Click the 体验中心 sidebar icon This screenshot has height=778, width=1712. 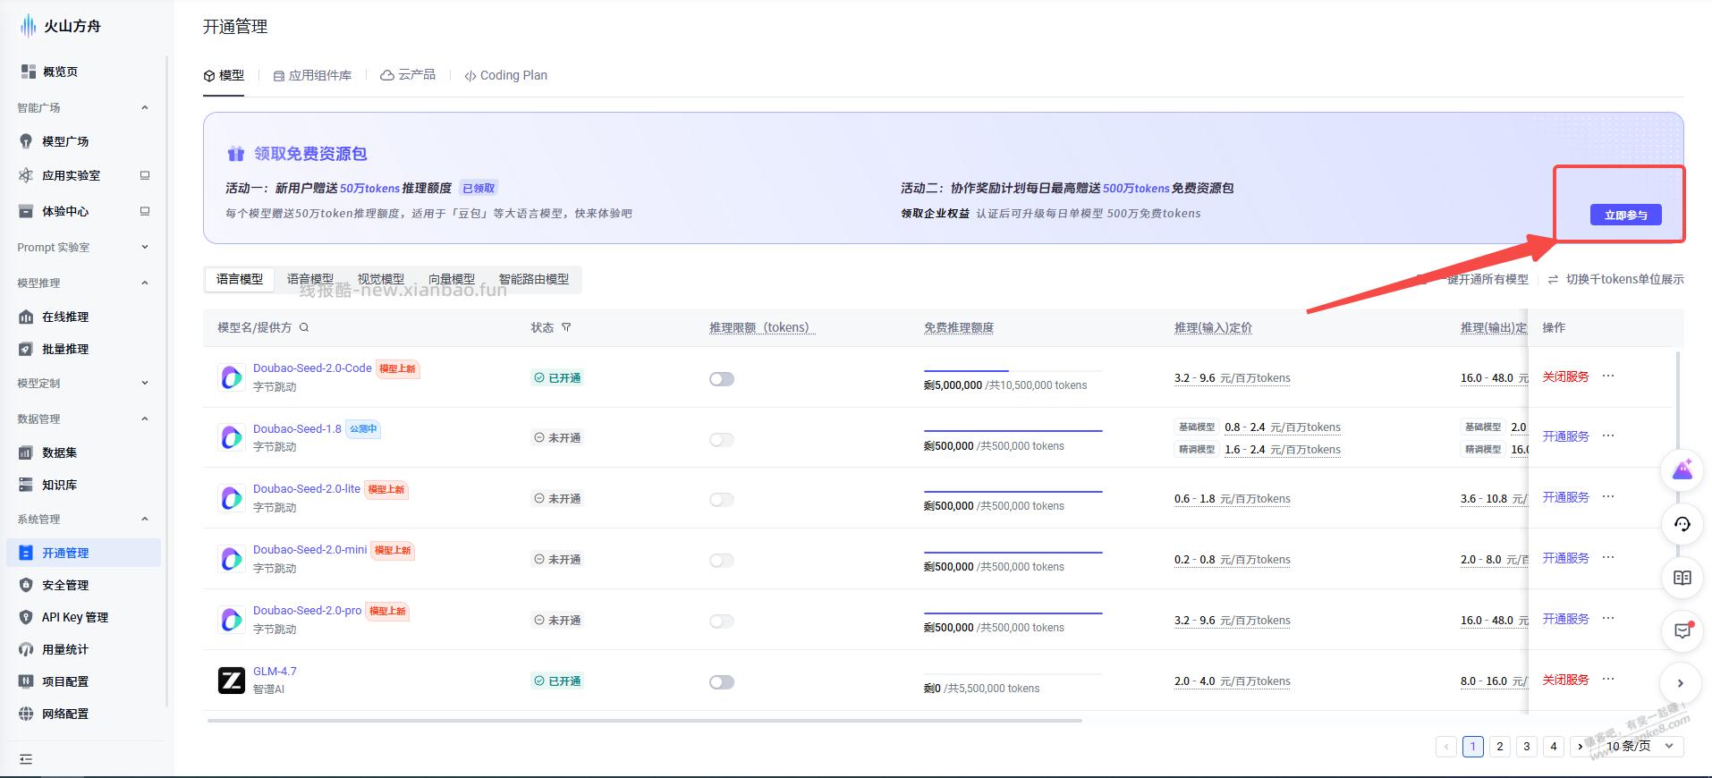26,211
